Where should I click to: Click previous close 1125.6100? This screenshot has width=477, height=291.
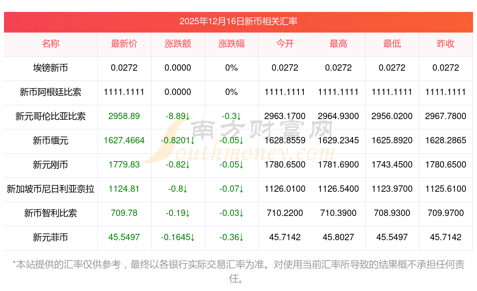pos(446,189)
